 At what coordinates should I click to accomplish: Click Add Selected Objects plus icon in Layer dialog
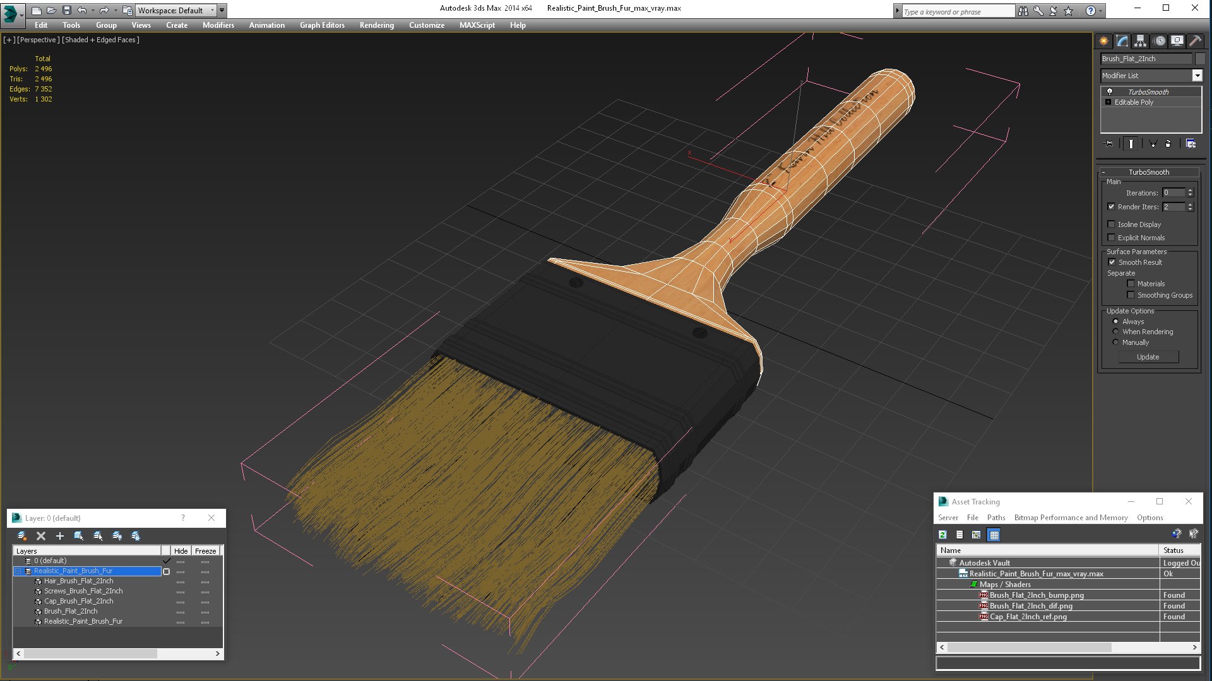coord(60,535)
